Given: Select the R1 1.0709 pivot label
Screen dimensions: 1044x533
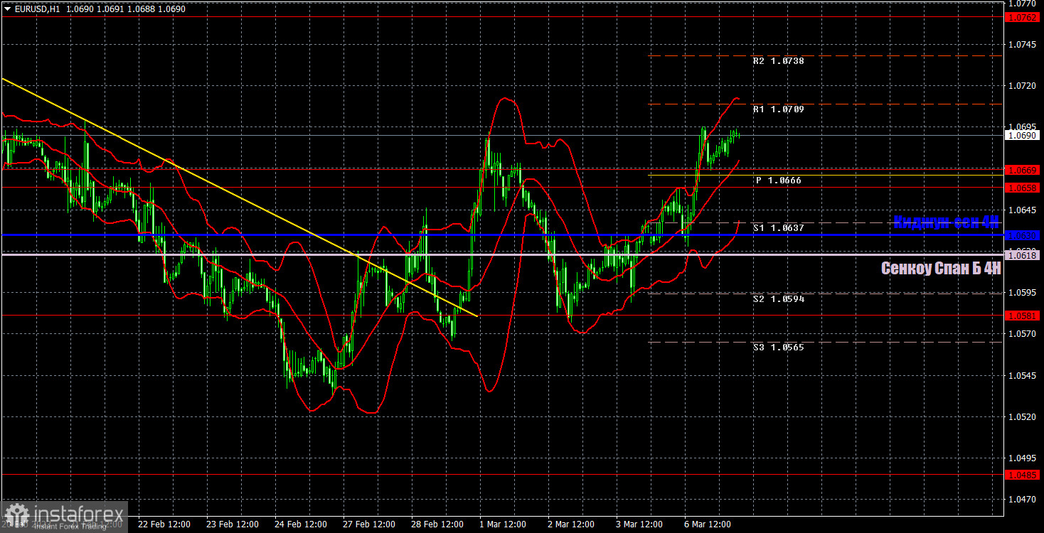Looking at the screenshot, I should (x=778, y=109).
